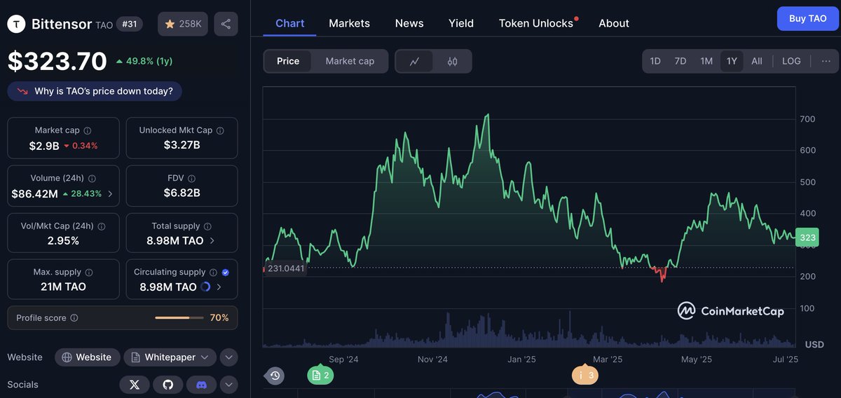
Task: Set chart range to 1Y
Action: pos(732,61)
